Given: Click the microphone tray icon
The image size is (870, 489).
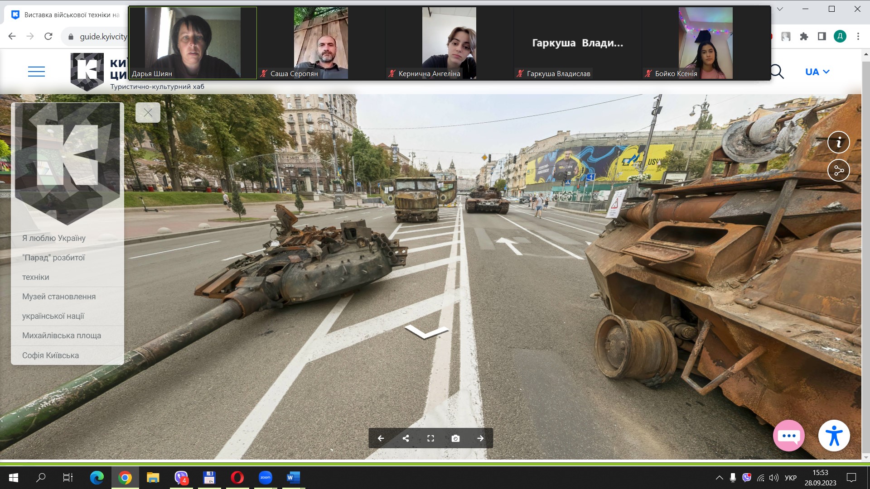Looking at the screenshot, I should pyautogui.click(x=733, y=478).
